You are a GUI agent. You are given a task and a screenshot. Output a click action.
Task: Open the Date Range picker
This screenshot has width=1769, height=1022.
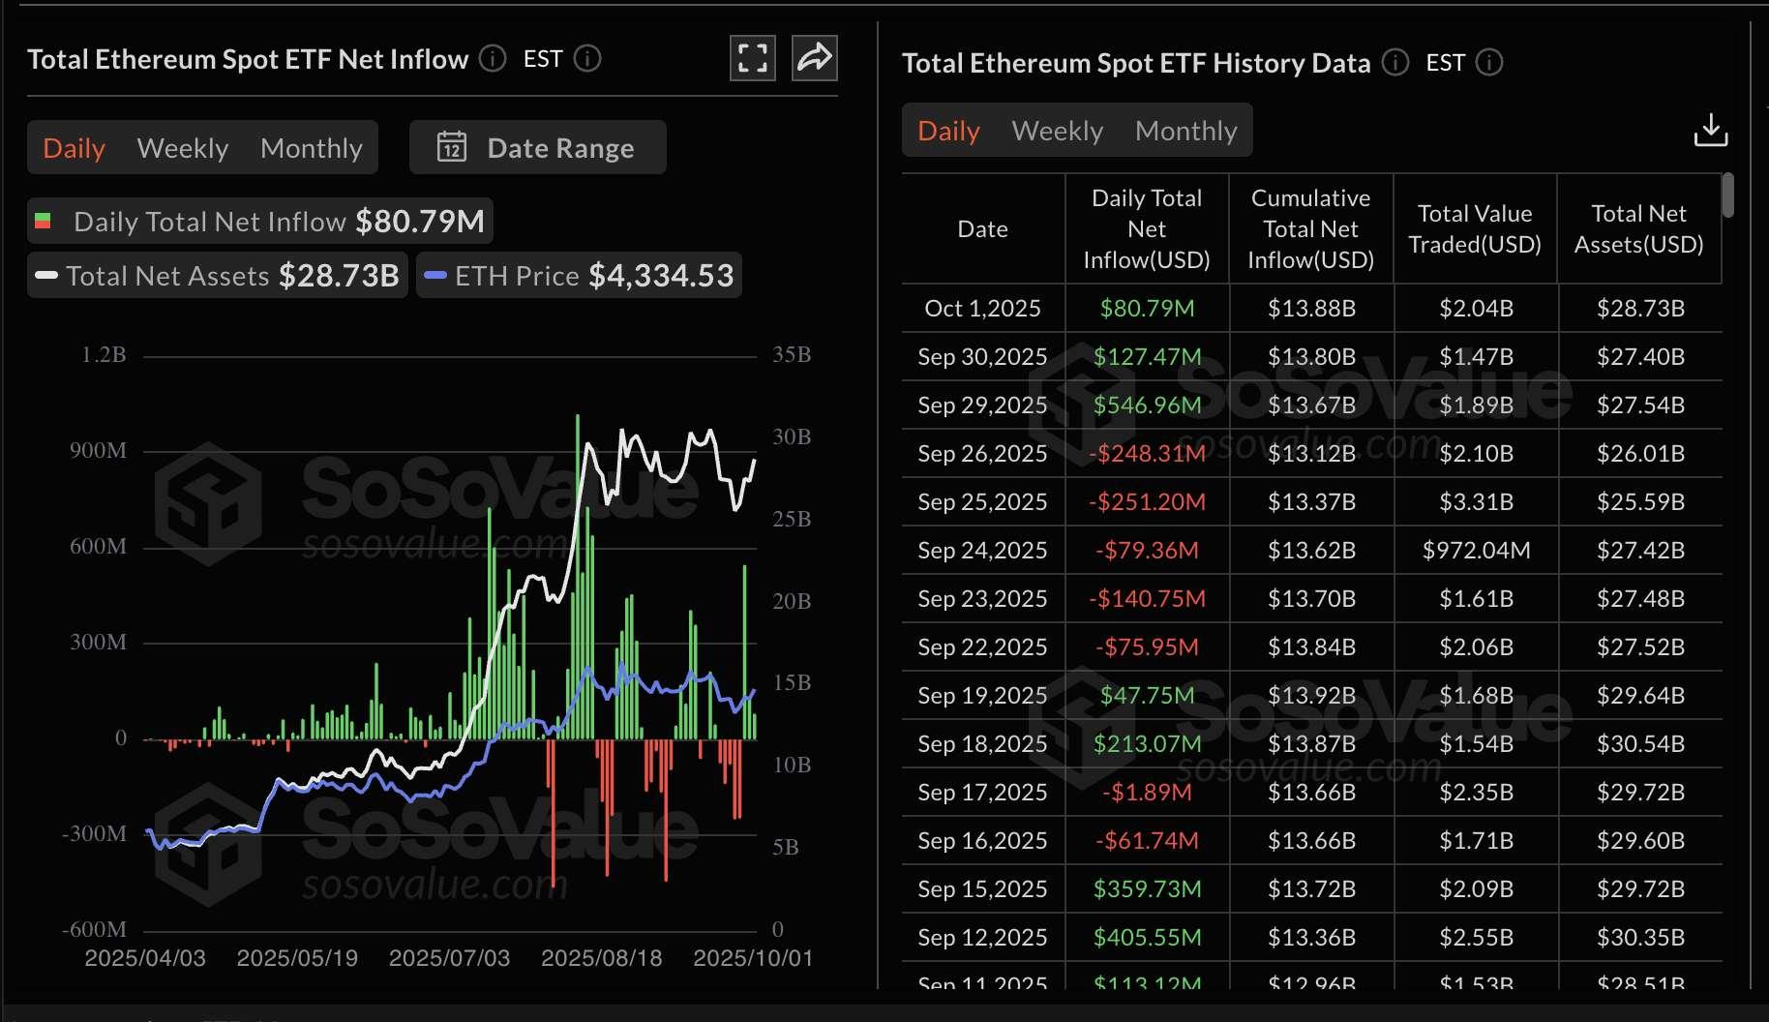538,147
